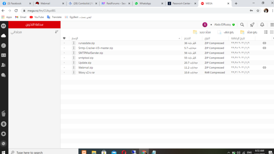
Task: Open YouTube bookmark
Action: pos(37,17)
